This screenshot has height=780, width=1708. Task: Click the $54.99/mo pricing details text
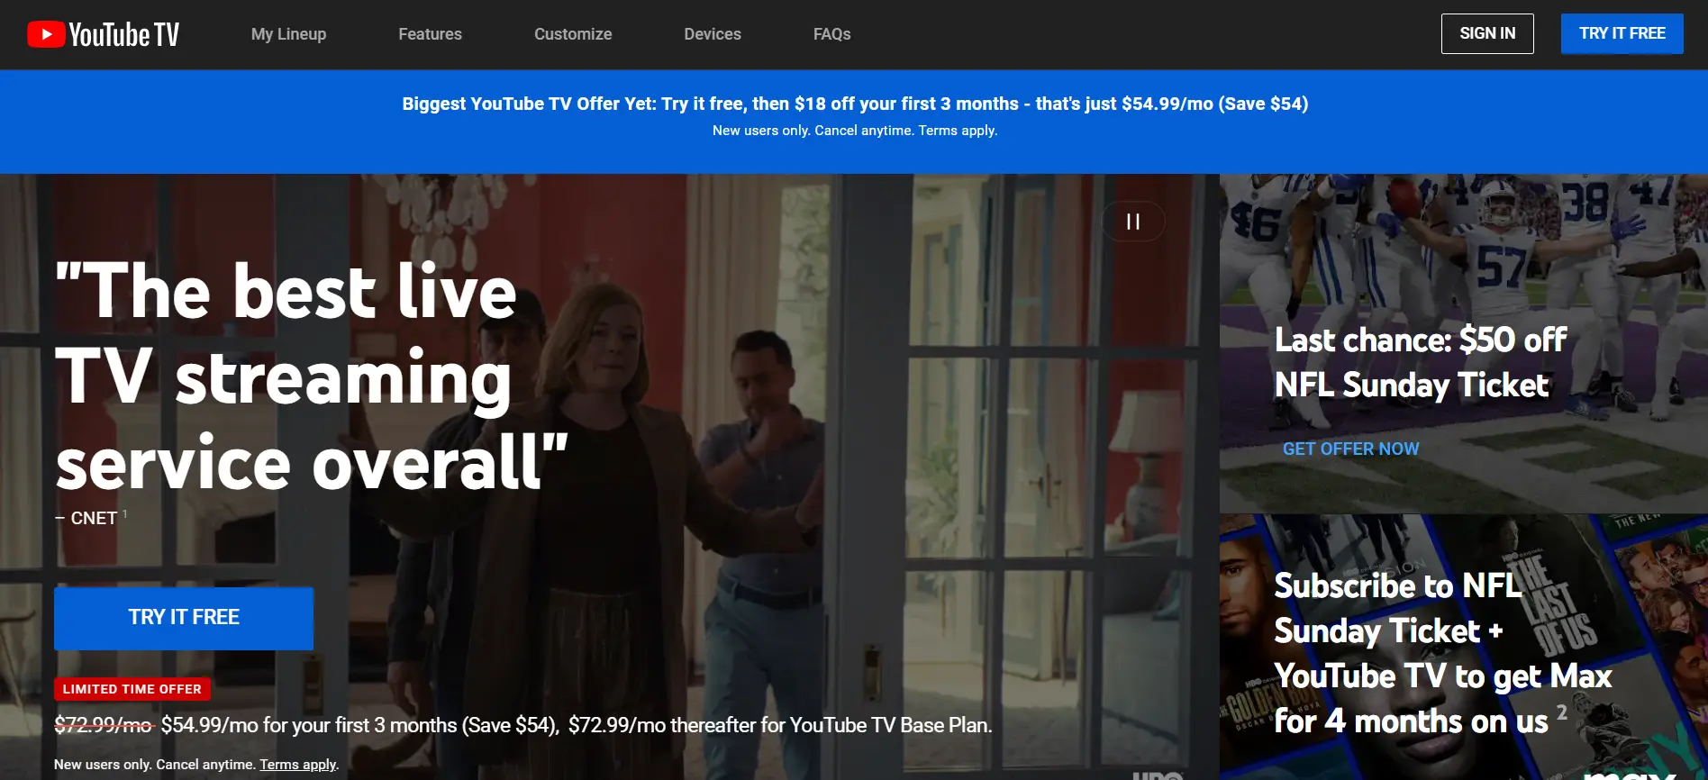point(523,725)
